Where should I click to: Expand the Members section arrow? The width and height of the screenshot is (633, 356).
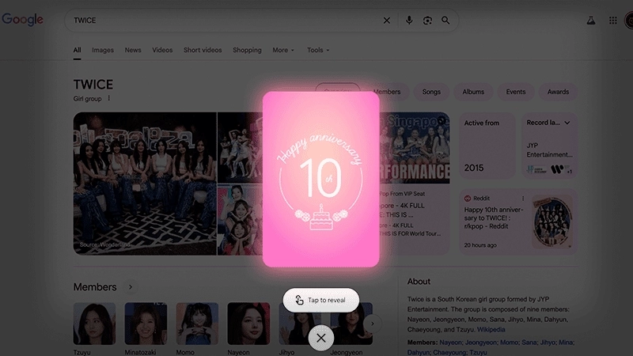click(131, 287)
